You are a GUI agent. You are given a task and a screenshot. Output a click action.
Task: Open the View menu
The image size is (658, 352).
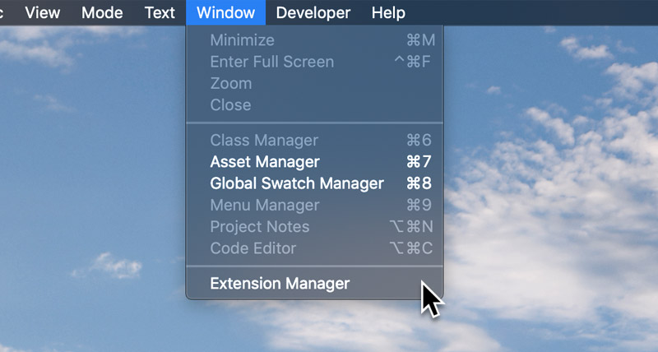click(x=43, y=12)
